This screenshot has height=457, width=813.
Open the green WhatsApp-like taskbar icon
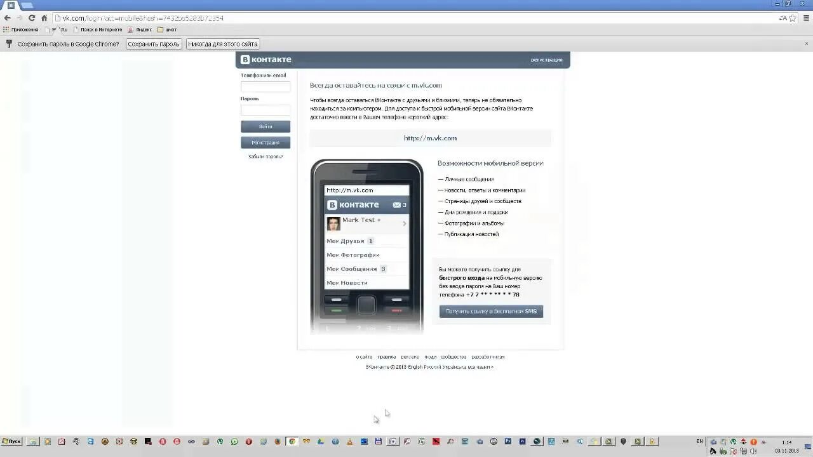coord(234,442)
